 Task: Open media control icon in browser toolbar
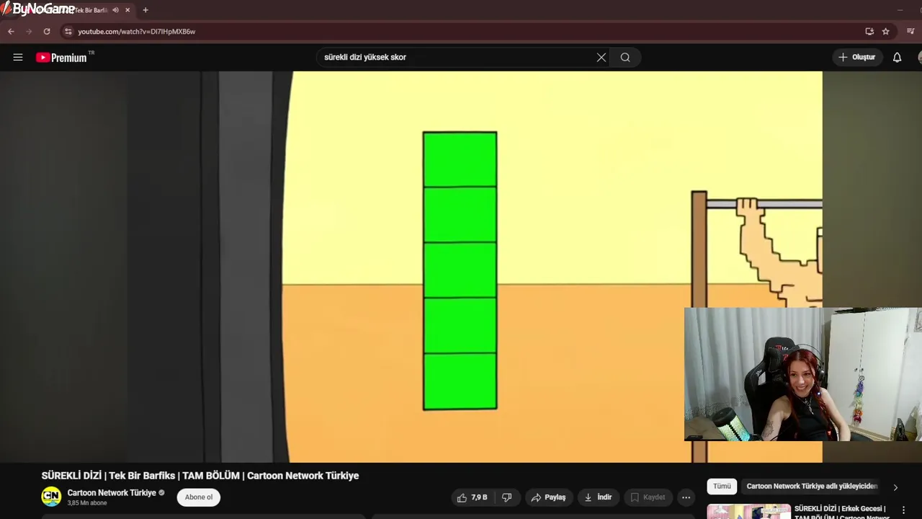(x=911, y=32)
